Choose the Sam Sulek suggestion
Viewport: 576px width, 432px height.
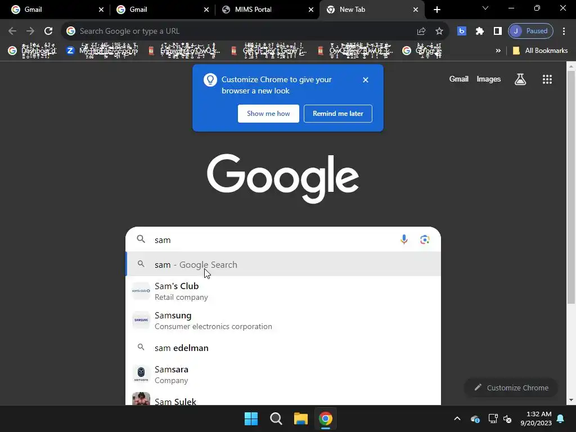pos(283,399)
